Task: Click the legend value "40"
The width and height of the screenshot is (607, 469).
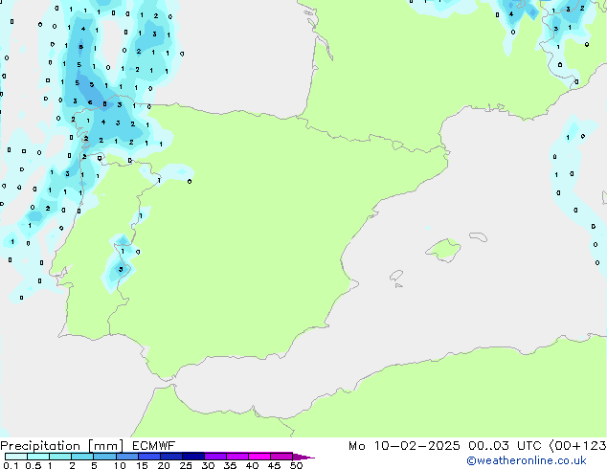Action: pos(252,465)
